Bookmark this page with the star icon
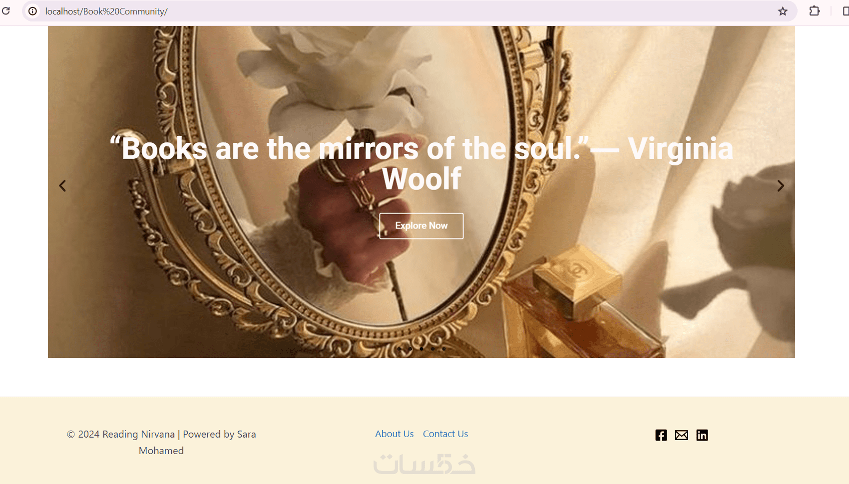The height and width of the screenshot is (484, 849). tap(783, 11)
